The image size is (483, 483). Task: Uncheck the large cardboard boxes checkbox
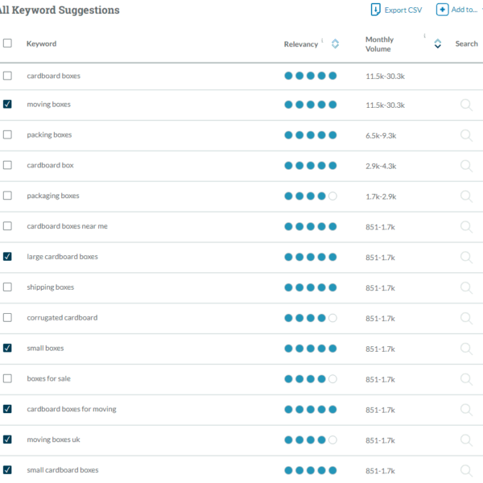click(7, 257)
